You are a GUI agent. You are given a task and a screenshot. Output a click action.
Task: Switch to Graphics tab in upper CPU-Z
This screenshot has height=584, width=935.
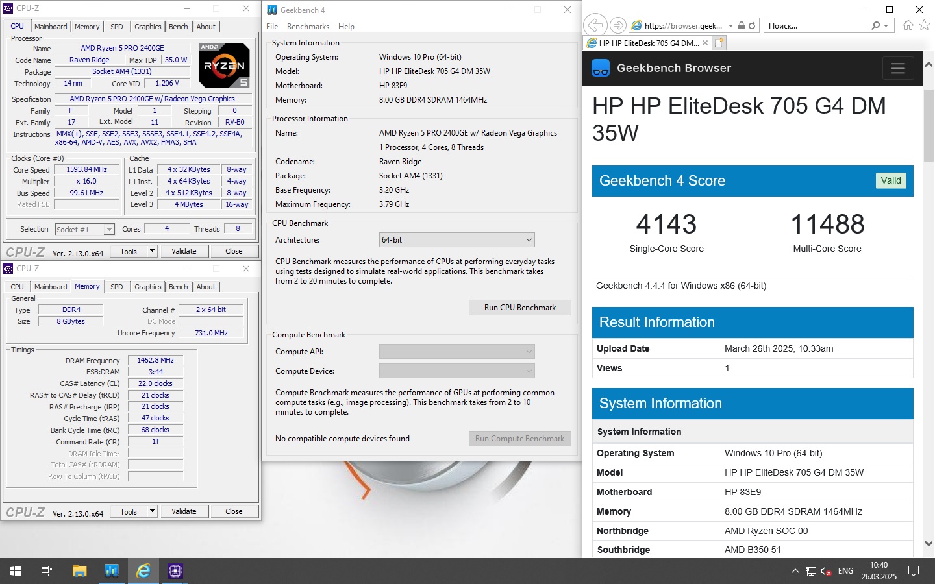tap(148, 27)
